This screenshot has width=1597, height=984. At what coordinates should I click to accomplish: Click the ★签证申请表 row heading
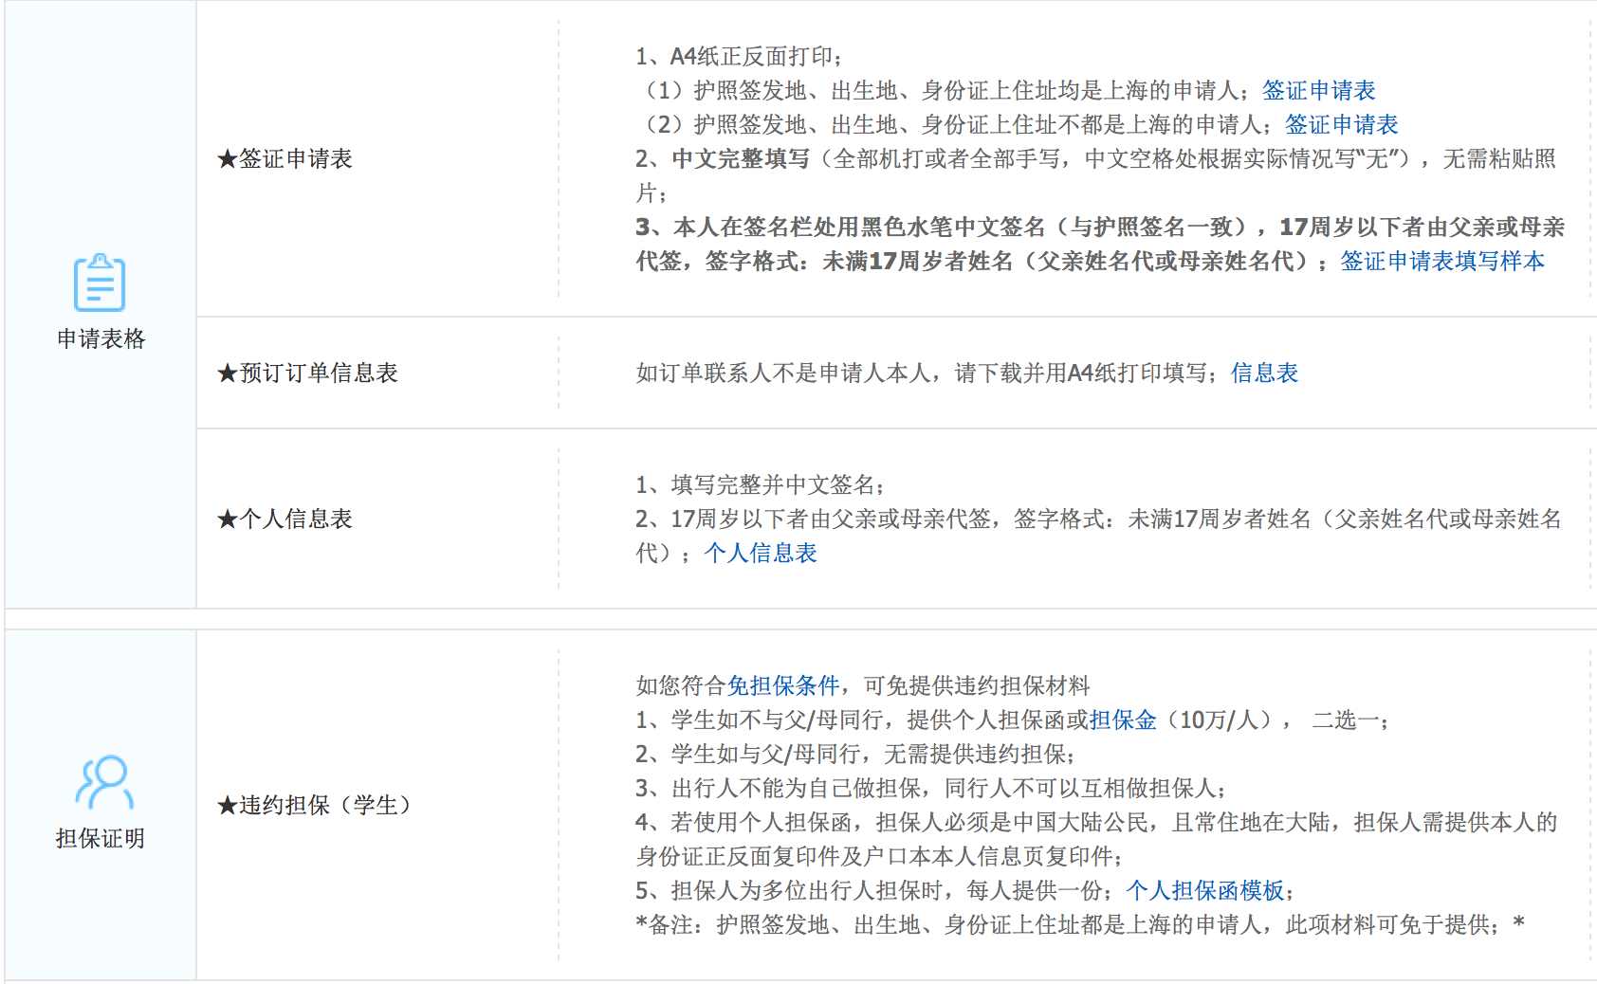click(x=285, y=158)
